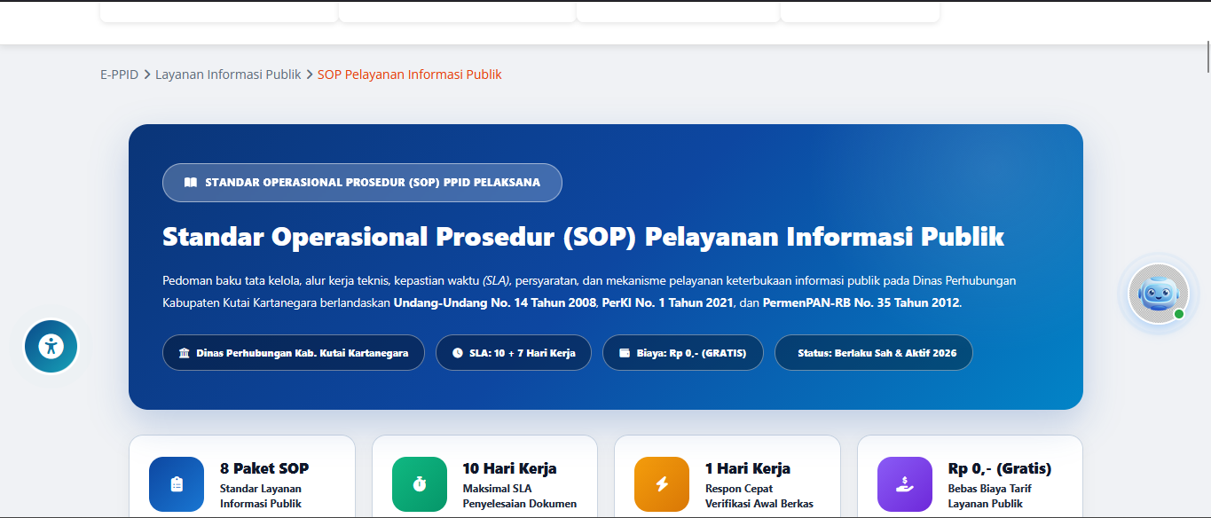This screenshot has height=518, width=1211.
Task: Click SOP Pelayanan Informasi Publik breadcrumb
Action: (410, 75)
